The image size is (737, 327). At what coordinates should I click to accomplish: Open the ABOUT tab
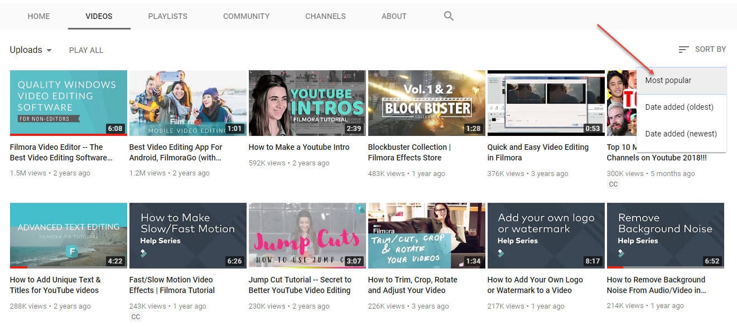[x=394, y=16]
